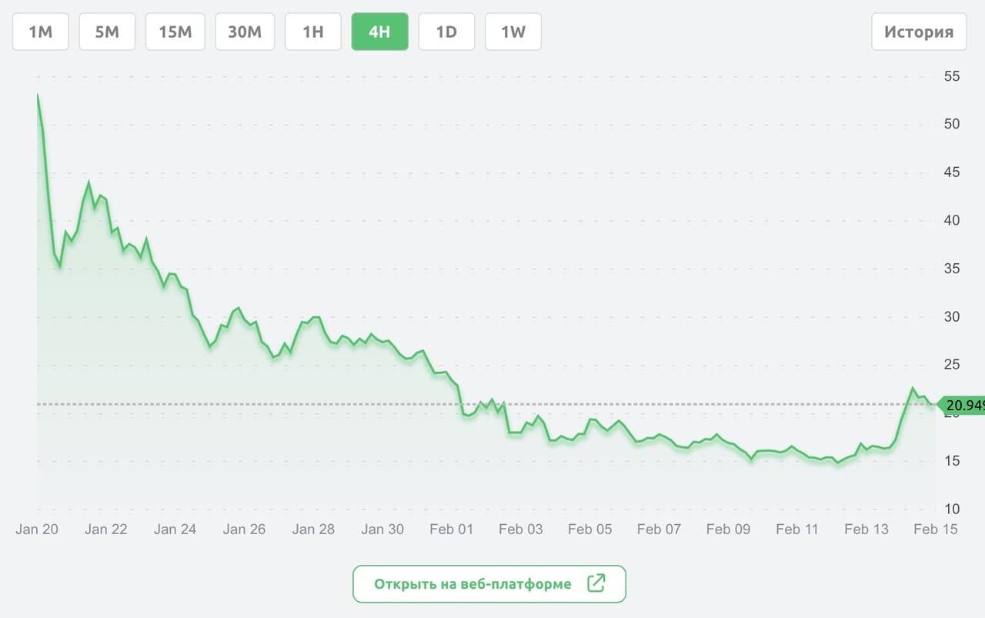985x618 pixels.
Task: Click the Feb 15 date marker
Action: [936, 529]
